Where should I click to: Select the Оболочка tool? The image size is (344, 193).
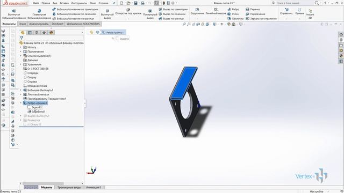tap(235, 19)
